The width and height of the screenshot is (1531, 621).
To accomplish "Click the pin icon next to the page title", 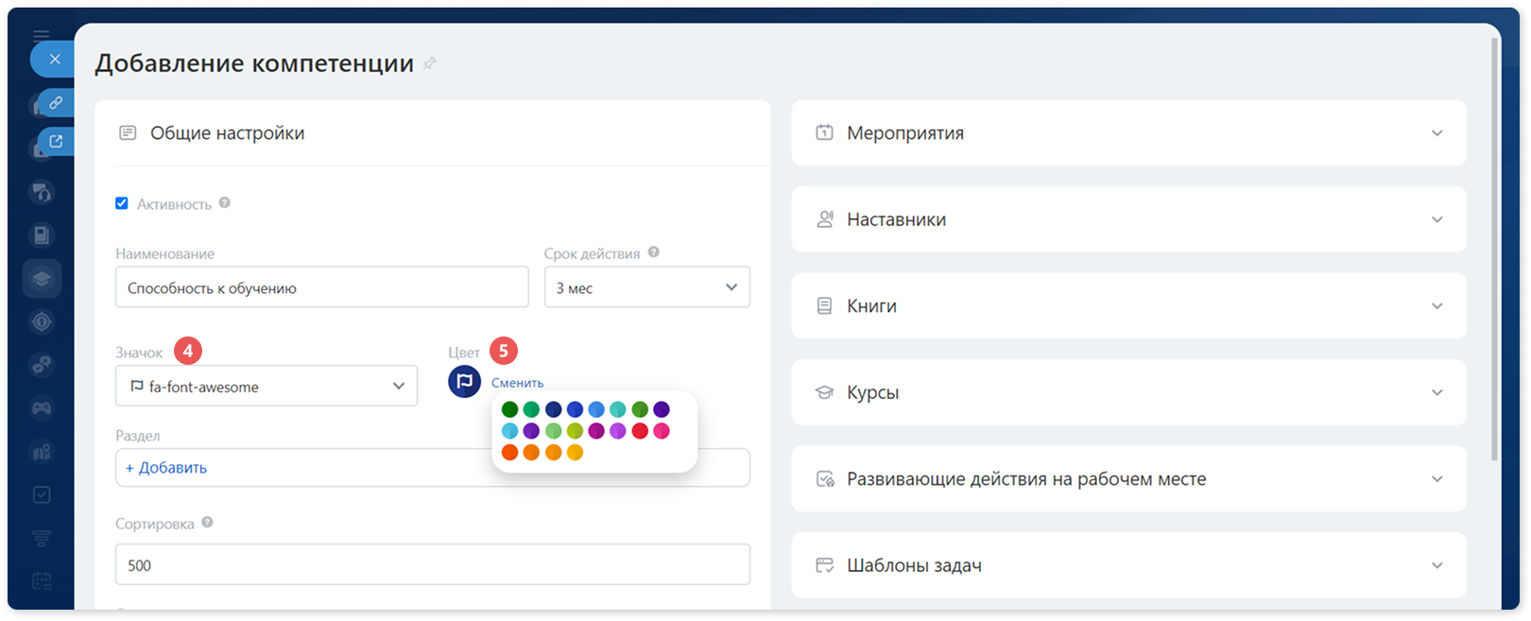I will 430,63.
